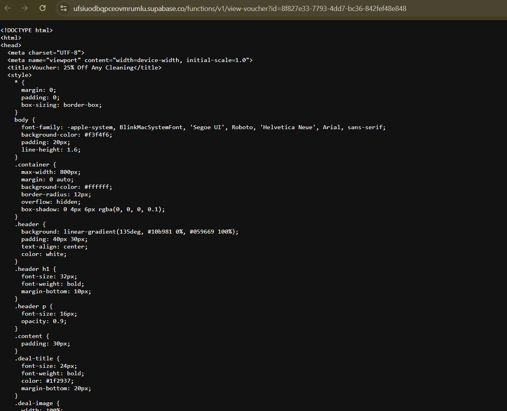The width and height of the screenshot is (507, 411).
Task: Click the linear-gradient background line
Action: [129, 232]
